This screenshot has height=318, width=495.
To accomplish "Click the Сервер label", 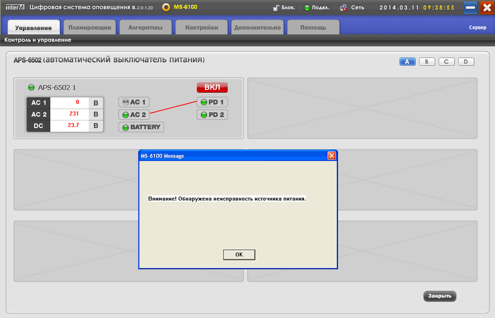I will coord(478,27).
